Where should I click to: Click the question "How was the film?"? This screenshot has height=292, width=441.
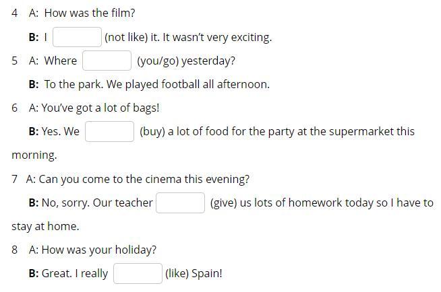[x=90, y=13]
